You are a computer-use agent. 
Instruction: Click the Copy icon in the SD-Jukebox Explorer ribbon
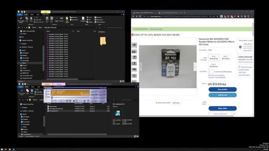pos(27,91)
